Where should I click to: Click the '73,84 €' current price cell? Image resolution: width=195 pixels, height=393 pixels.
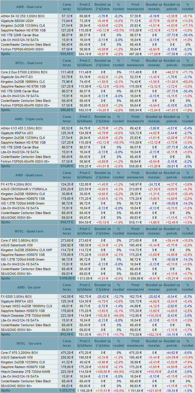(67, 21)
